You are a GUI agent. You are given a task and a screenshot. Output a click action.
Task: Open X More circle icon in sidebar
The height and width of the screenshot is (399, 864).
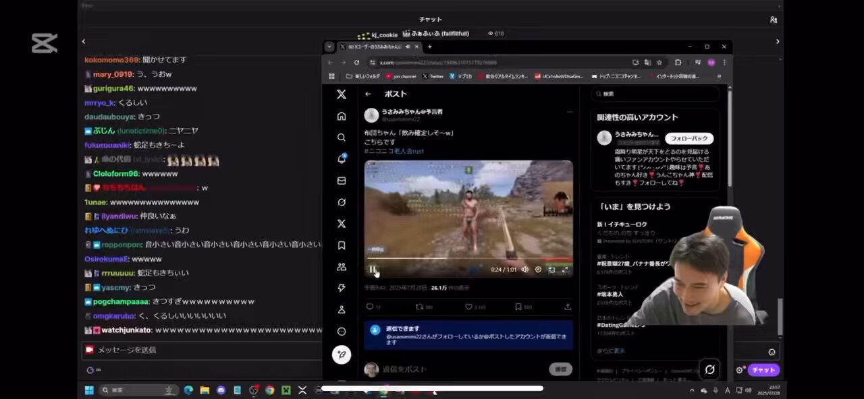coord(342,331)
